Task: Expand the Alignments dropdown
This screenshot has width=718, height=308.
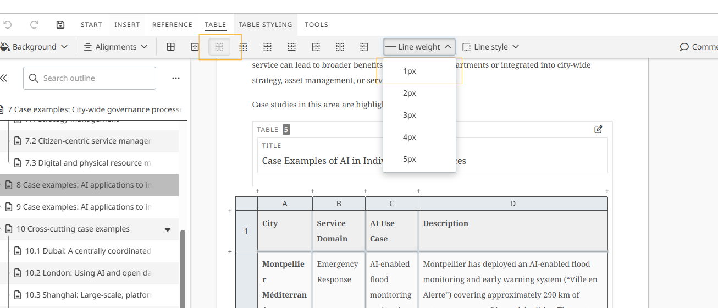Action: tap(115, 47)
